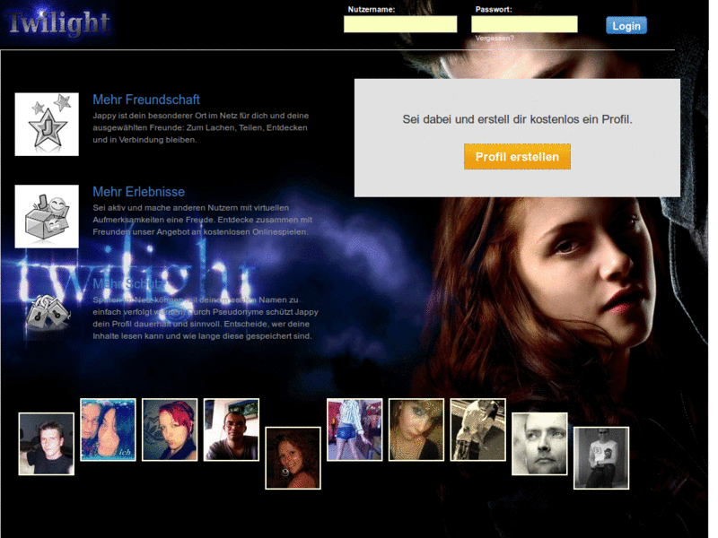
Task: Open the Mehr Erlebnisse heading
Action: point(139,192)
